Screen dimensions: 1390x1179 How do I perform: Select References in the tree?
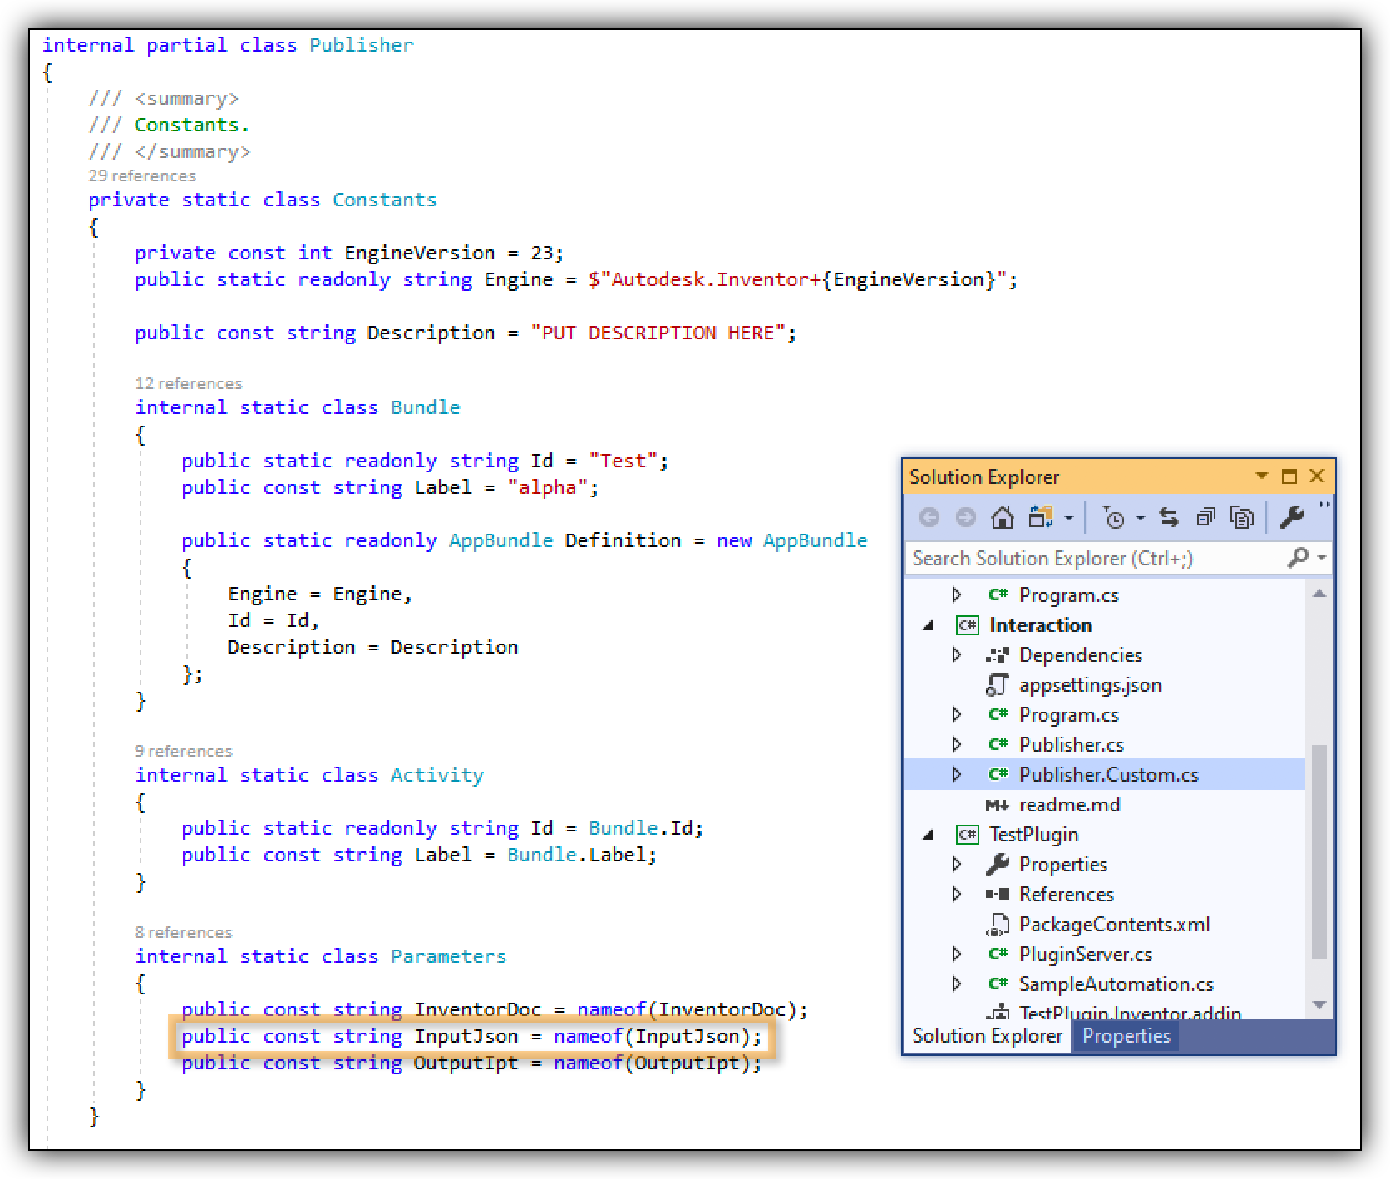[x=1067, y=895]
